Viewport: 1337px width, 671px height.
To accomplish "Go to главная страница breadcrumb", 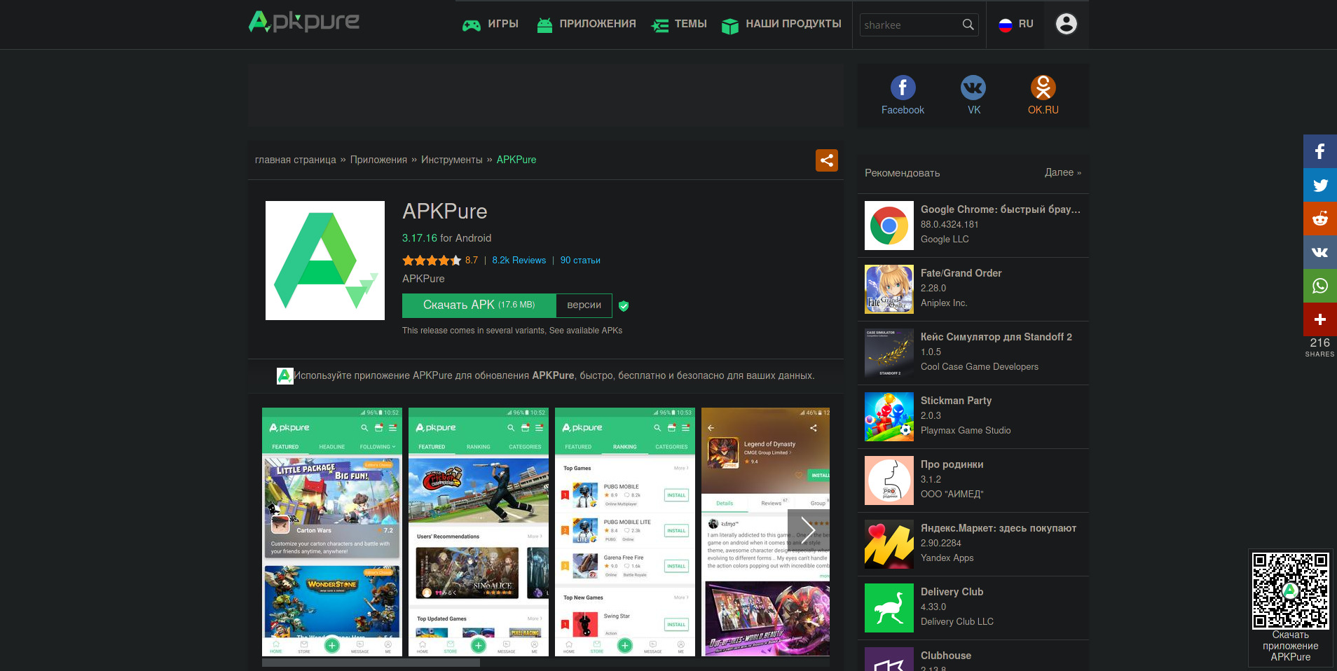I will (296, 160).
